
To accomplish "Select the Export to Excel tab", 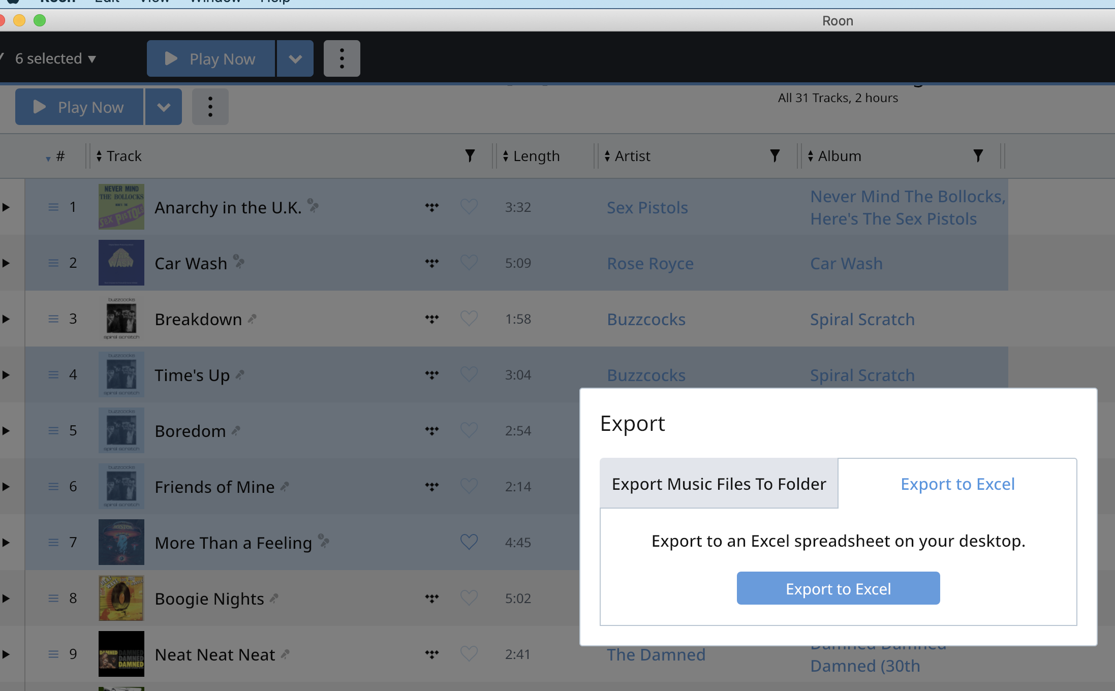I will 957,484.
